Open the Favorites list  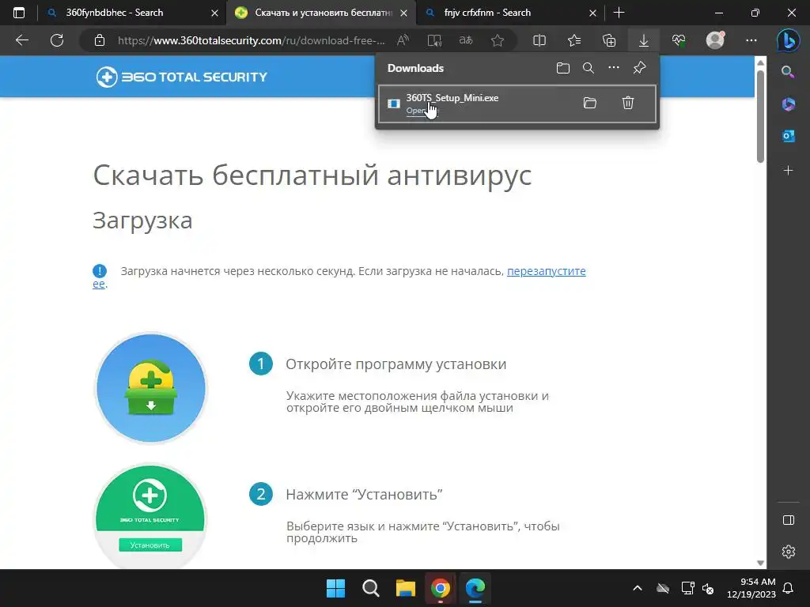574,40
